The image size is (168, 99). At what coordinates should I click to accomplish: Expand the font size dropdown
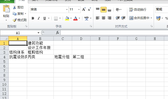pos(79,9)
